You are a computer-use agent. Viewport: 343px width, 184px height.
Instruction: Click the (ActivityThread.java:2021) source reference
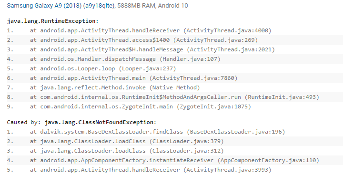click(x=231, y=49)
